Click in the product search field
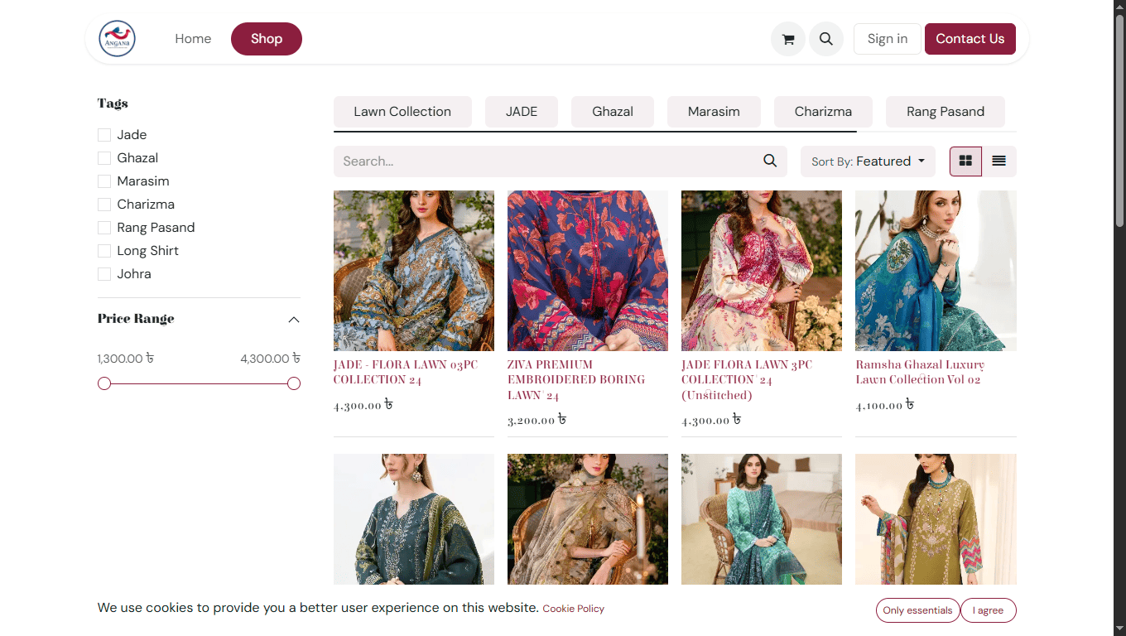 546,161
